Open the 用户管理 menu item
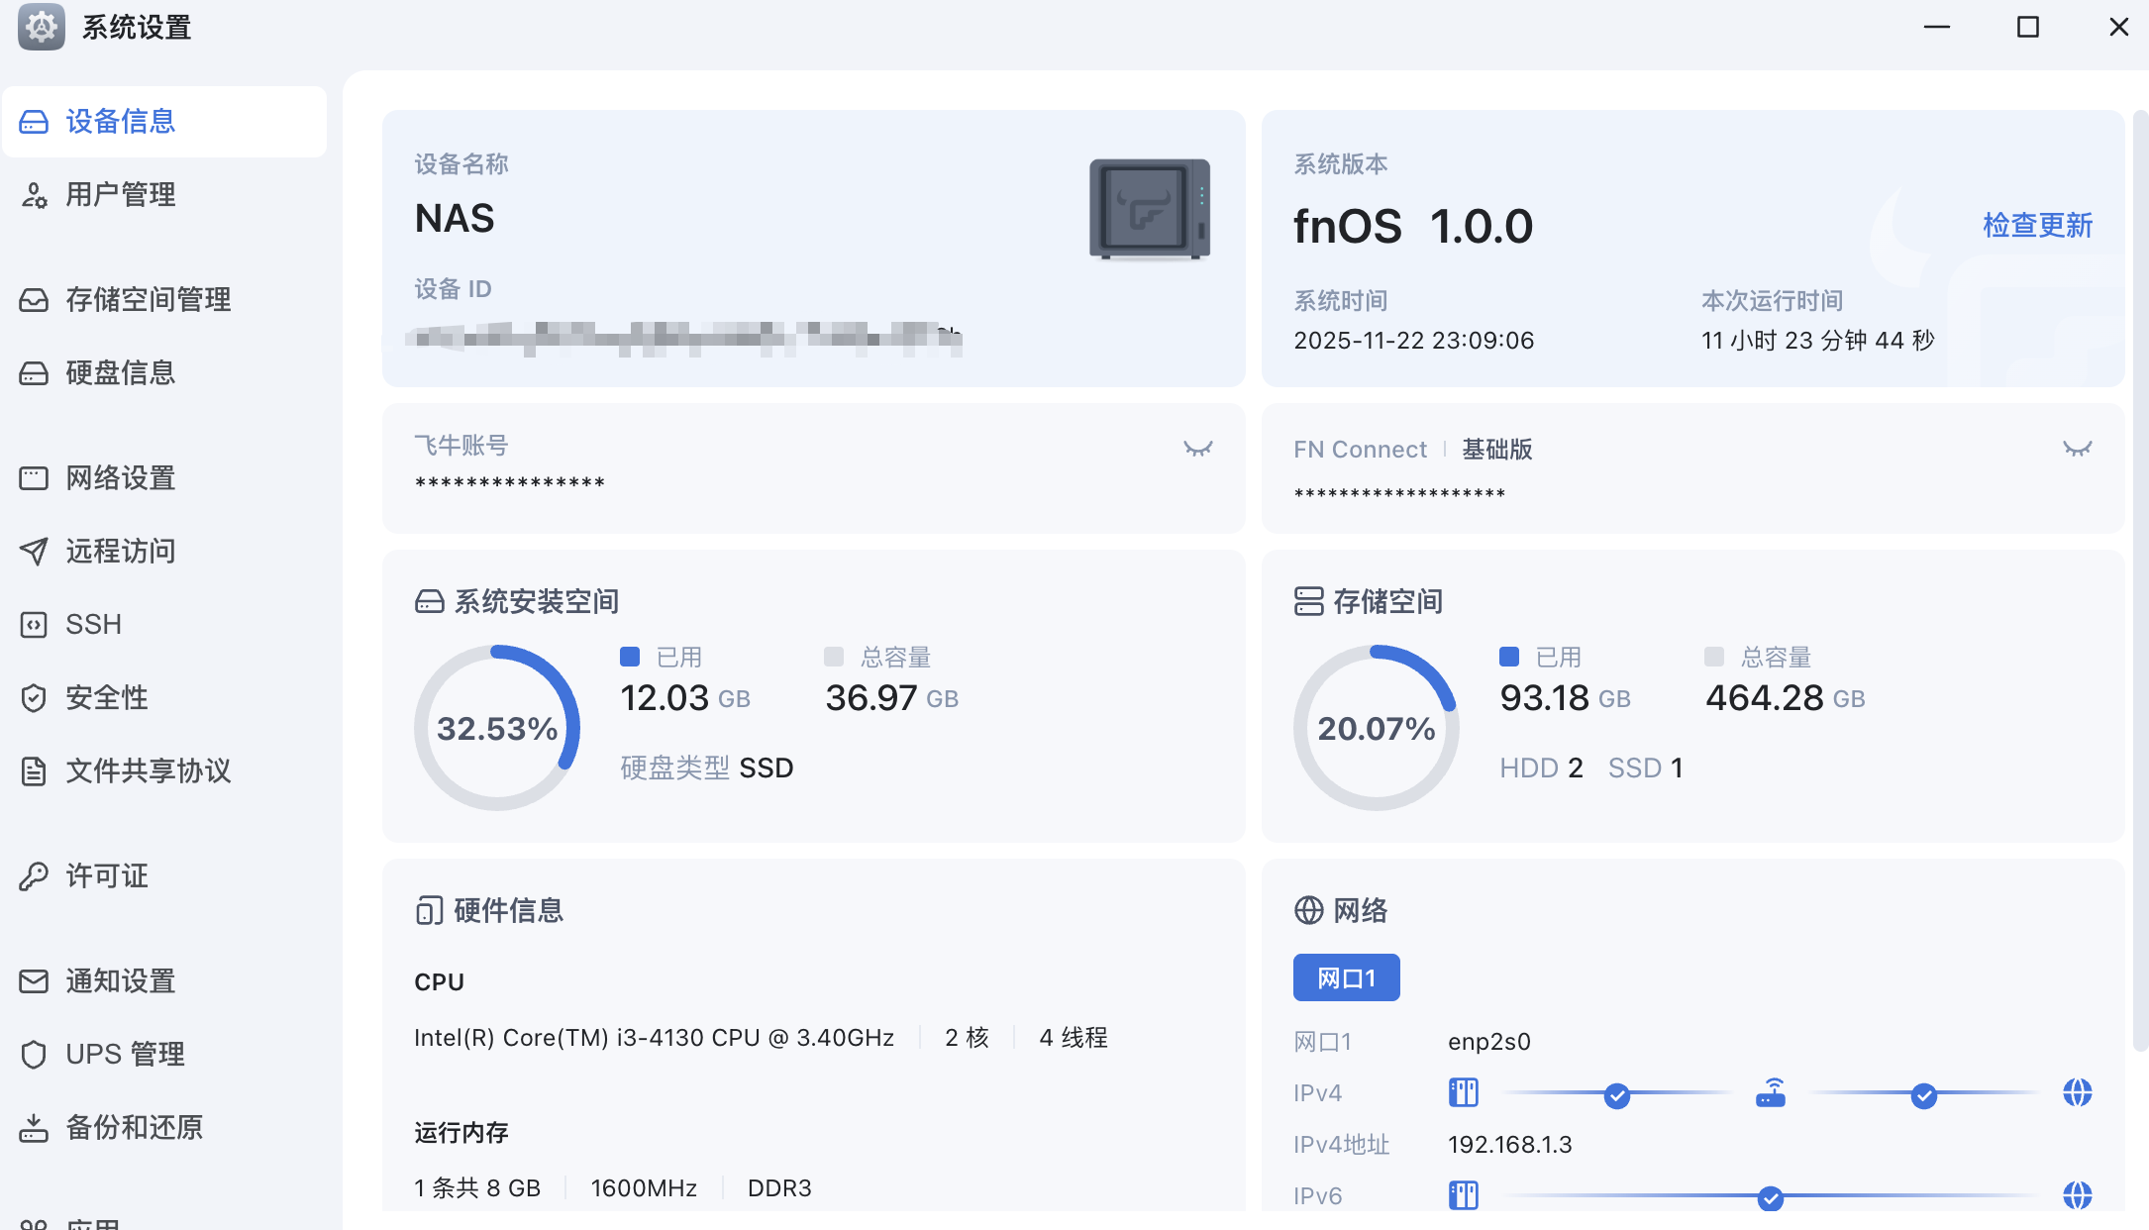Image resolution: width=2149 pixels, height=1230 pixels. coord(120,195)
